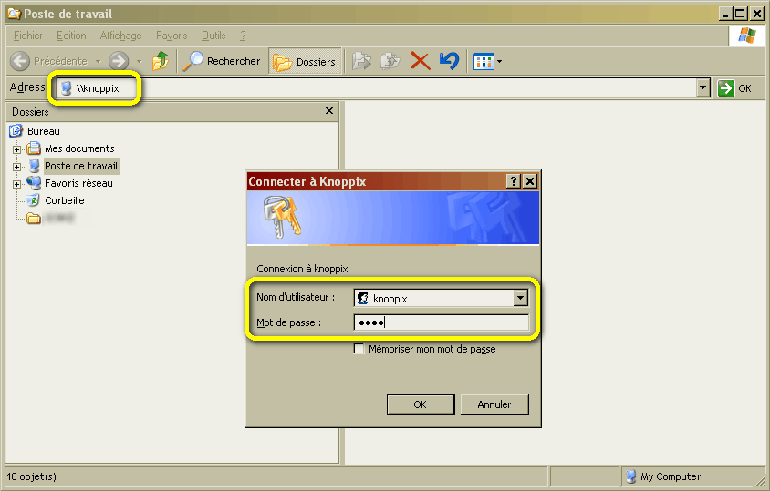Screen dimensions: 770x491
Task: Click the move-to-folder toolbar icon
Action: [x=361, y=61]
